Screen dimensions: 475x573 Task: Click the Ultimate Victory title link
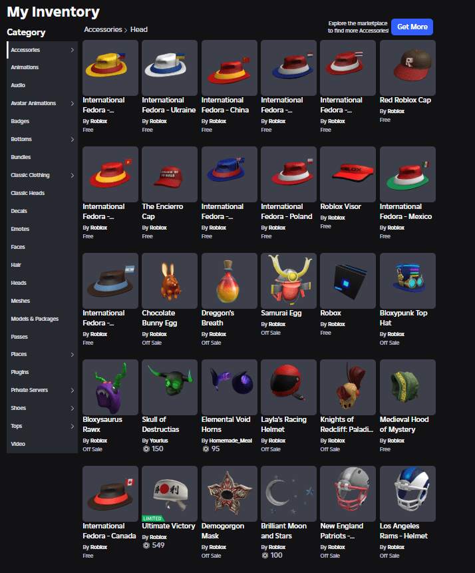pyautogui.click(x=168, y=526)
